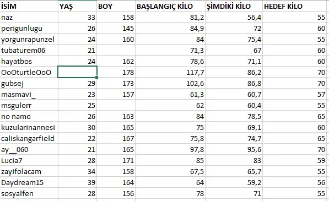Select the ŞİMDİKİ KİLO header cell
The width and height of the screenshot is (329, 201).
click(x=234, y=6)
